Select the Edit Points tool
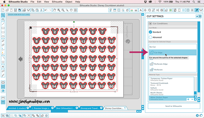The height and width of the screenshot is (118, 204). pyautogui.click(x=3, y=19)
